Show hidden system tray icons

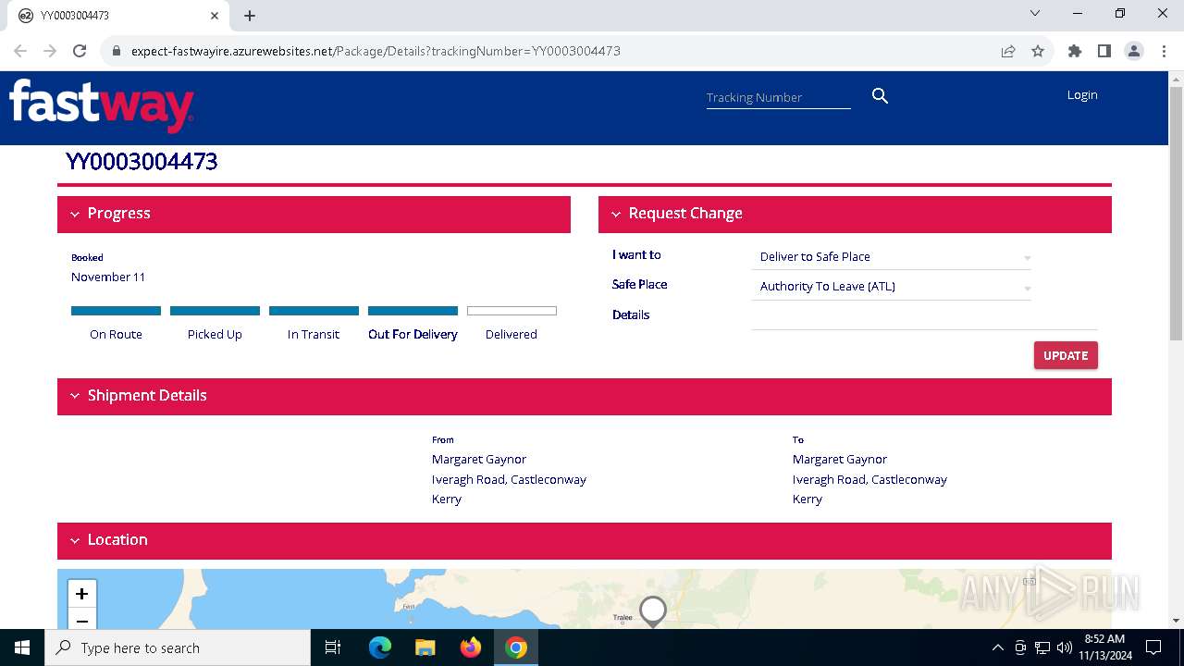point(997,647)
